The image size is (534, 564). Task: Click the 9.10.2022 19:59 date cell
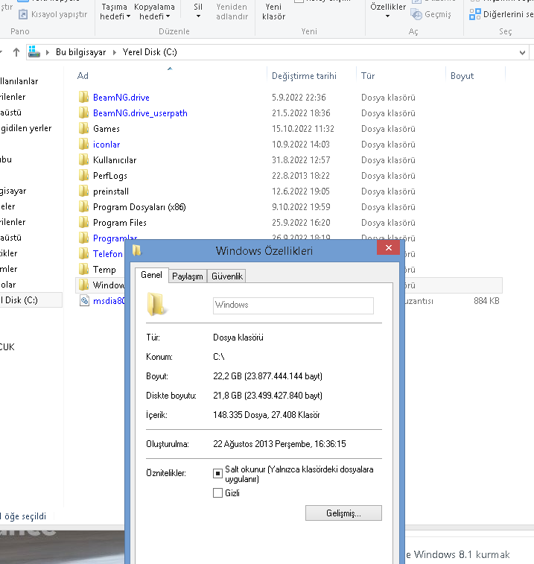coord(301,207)
